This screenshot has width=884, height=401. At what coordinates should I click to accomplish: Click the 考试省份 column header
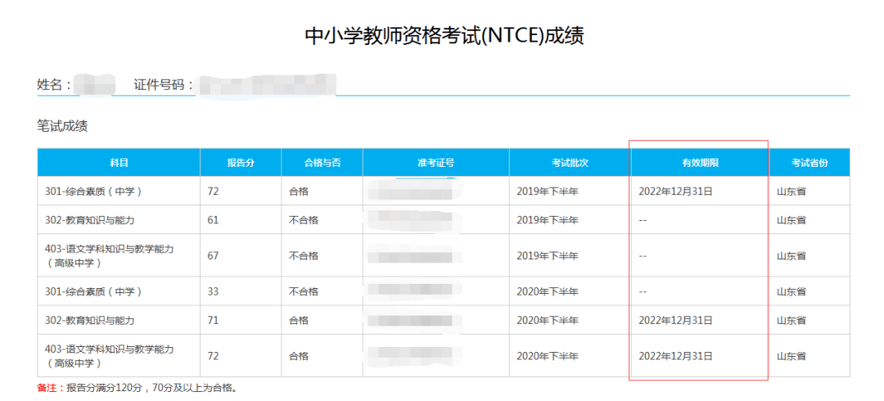pos(810,163)
